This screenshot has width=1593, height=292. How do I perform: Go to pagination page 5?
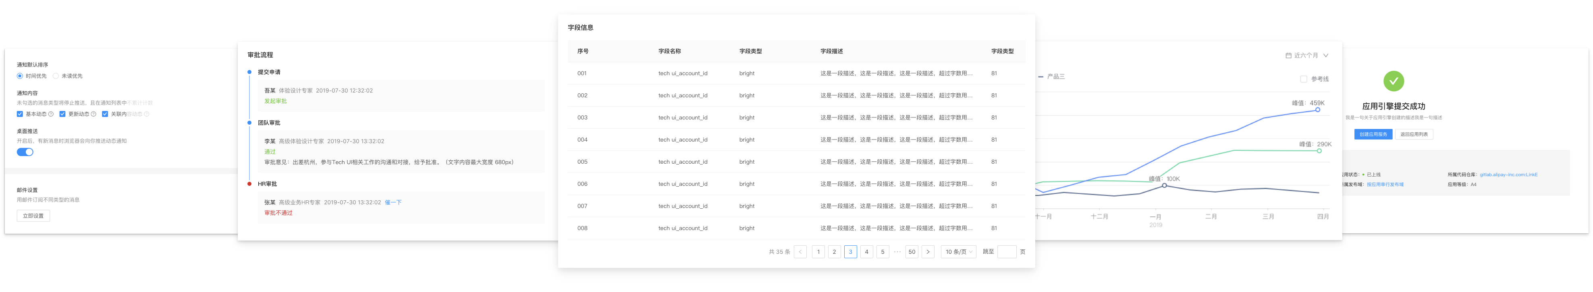pyautogui.click(x=883, y=252)
